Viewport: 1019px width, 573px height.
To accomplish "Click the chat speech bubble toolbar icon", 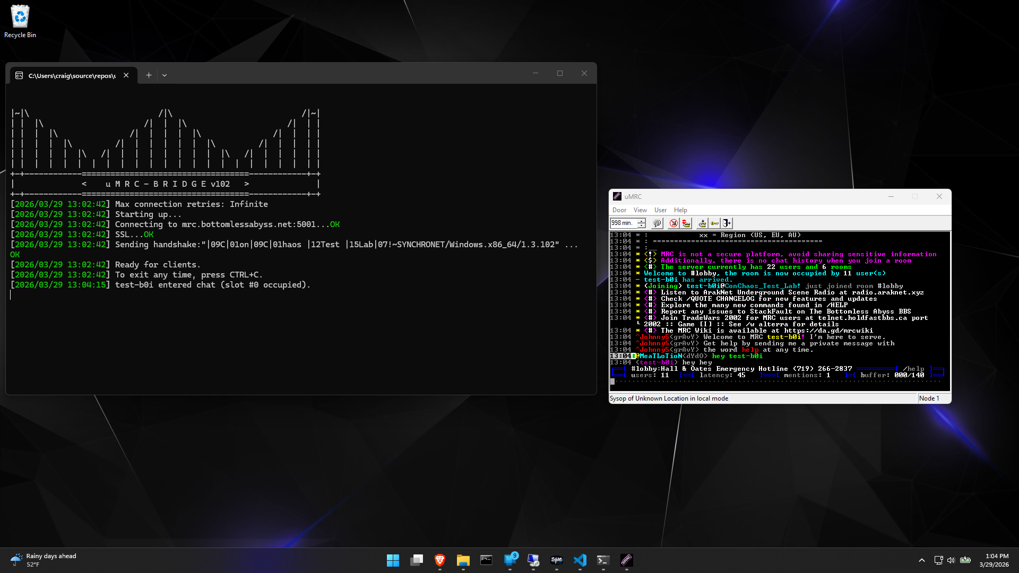I will click(x=657, y=223).
